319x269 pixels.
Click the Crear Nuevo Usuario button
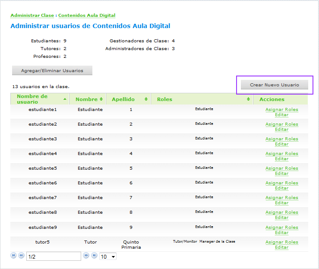coord(275,85)
